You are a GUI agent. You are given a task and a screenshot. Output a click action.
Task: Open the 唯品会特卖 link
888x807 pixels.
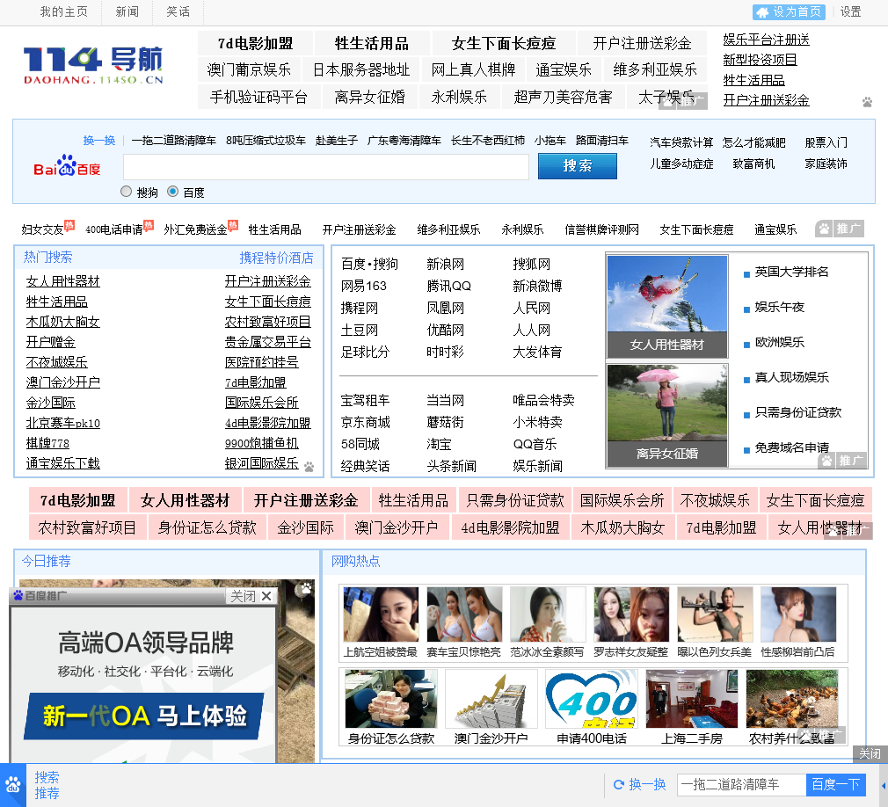(543, 400)
